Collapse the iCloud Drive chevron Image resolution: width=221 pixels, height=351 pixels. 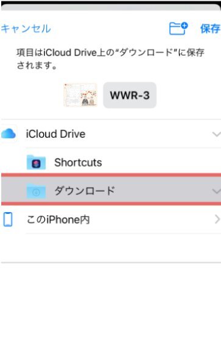click(x=216, y=134)
